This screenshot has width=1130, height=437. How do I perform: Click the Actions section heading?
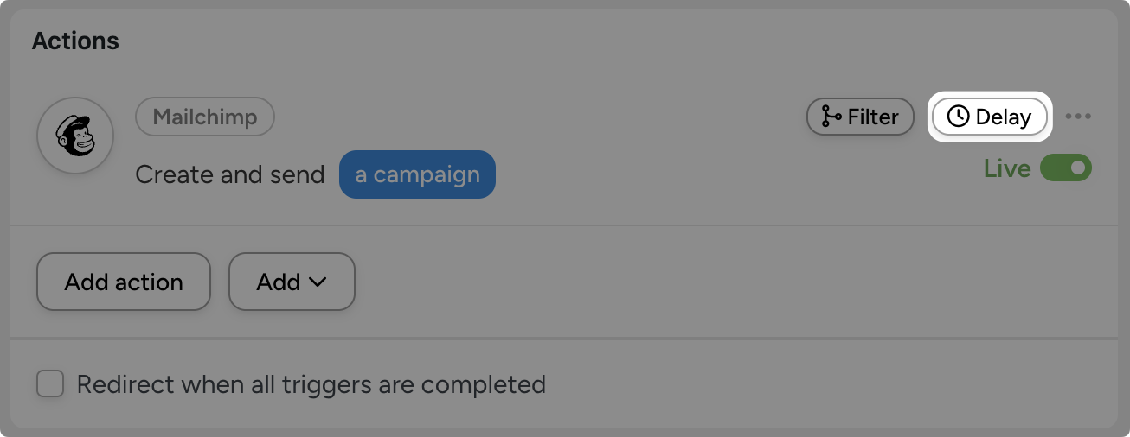[x=75, y=41]
